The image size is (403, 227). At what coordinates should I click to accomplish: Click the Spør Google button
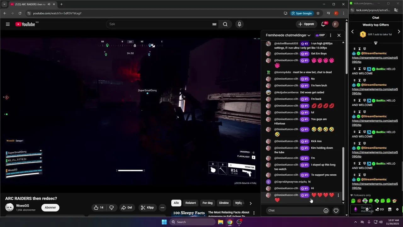[x=302, y=13]
